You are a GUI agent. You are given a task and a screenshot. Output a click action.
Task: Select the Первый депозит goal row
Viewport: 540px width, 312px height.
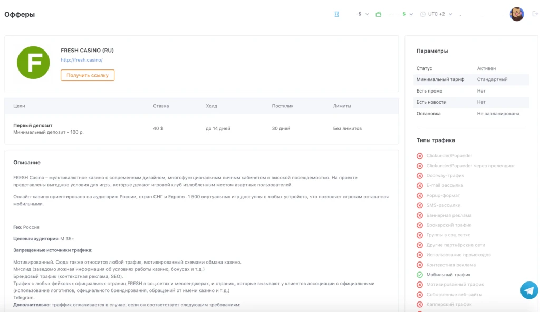[201, 128]
